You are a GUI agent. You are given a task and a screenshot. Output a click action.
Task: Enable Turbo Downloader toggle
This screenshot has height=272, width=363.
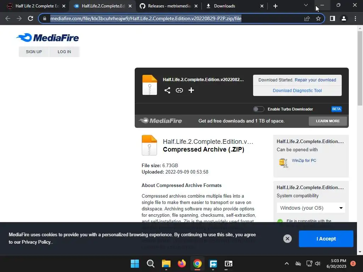click(258, 109)
